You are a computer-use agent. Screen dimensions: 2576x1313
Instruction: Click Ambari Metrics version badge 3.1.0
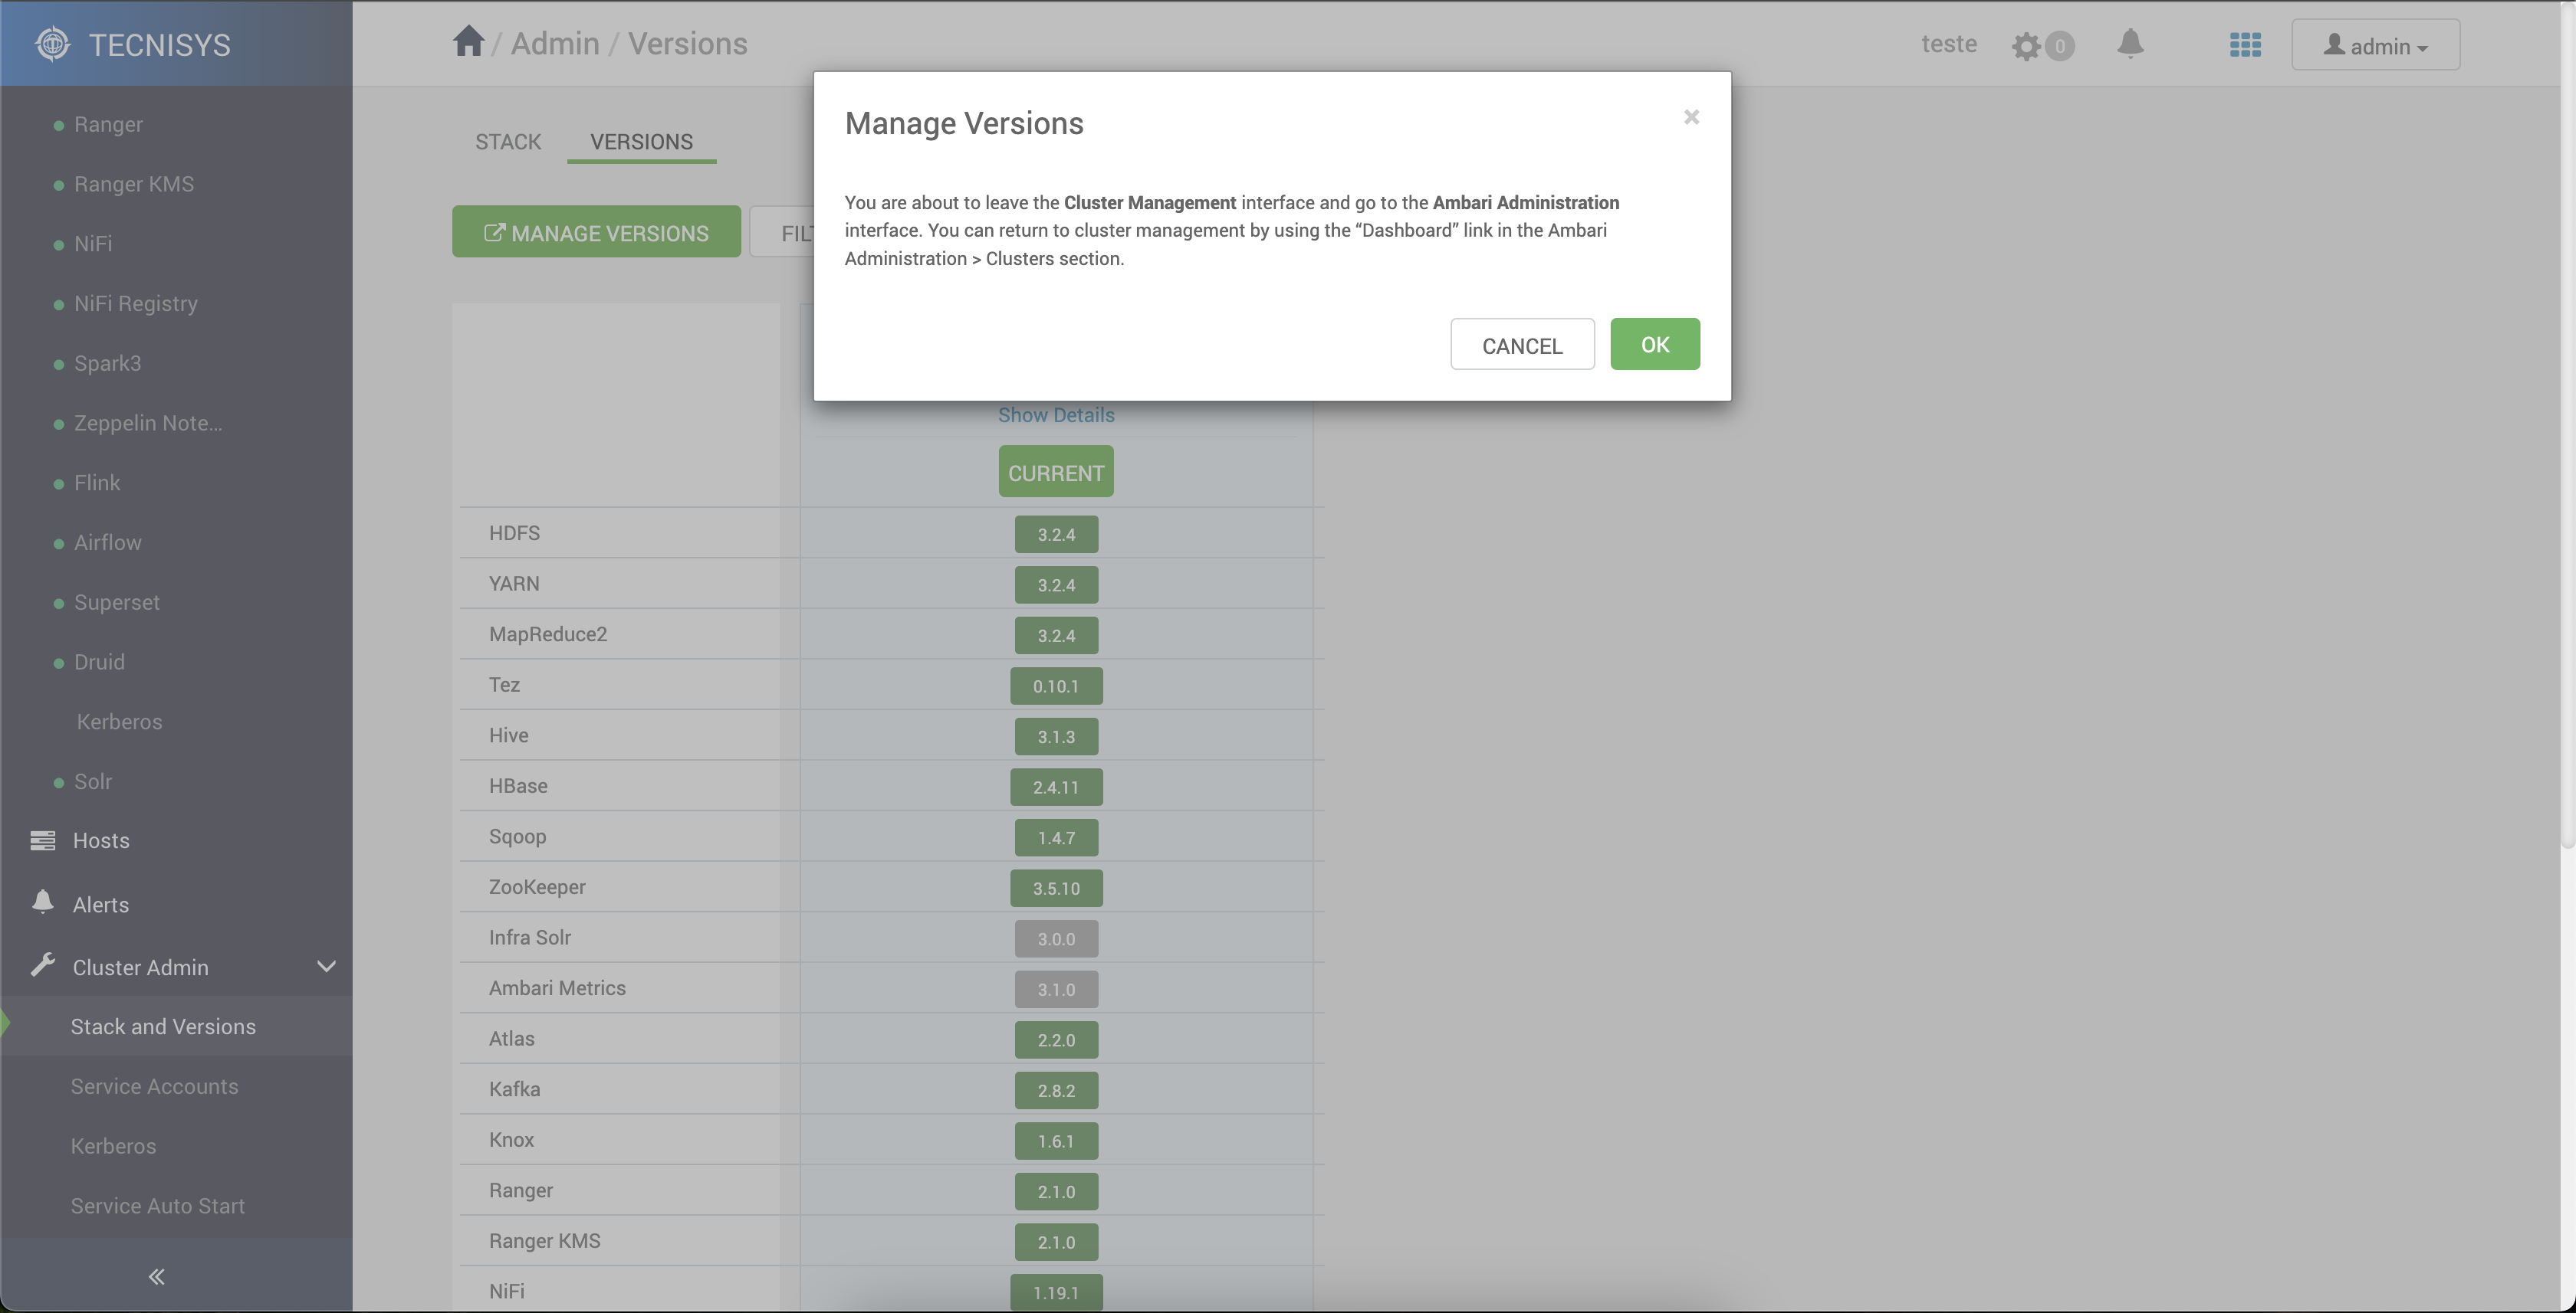click(x=1056, y=989)
